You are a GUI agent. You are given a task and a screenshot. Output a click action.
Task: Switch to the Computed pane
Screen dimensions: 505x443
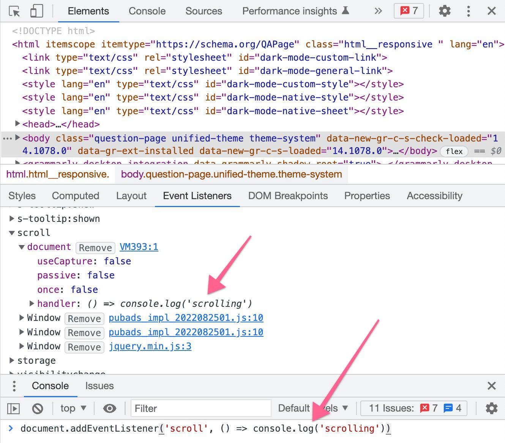76,196
